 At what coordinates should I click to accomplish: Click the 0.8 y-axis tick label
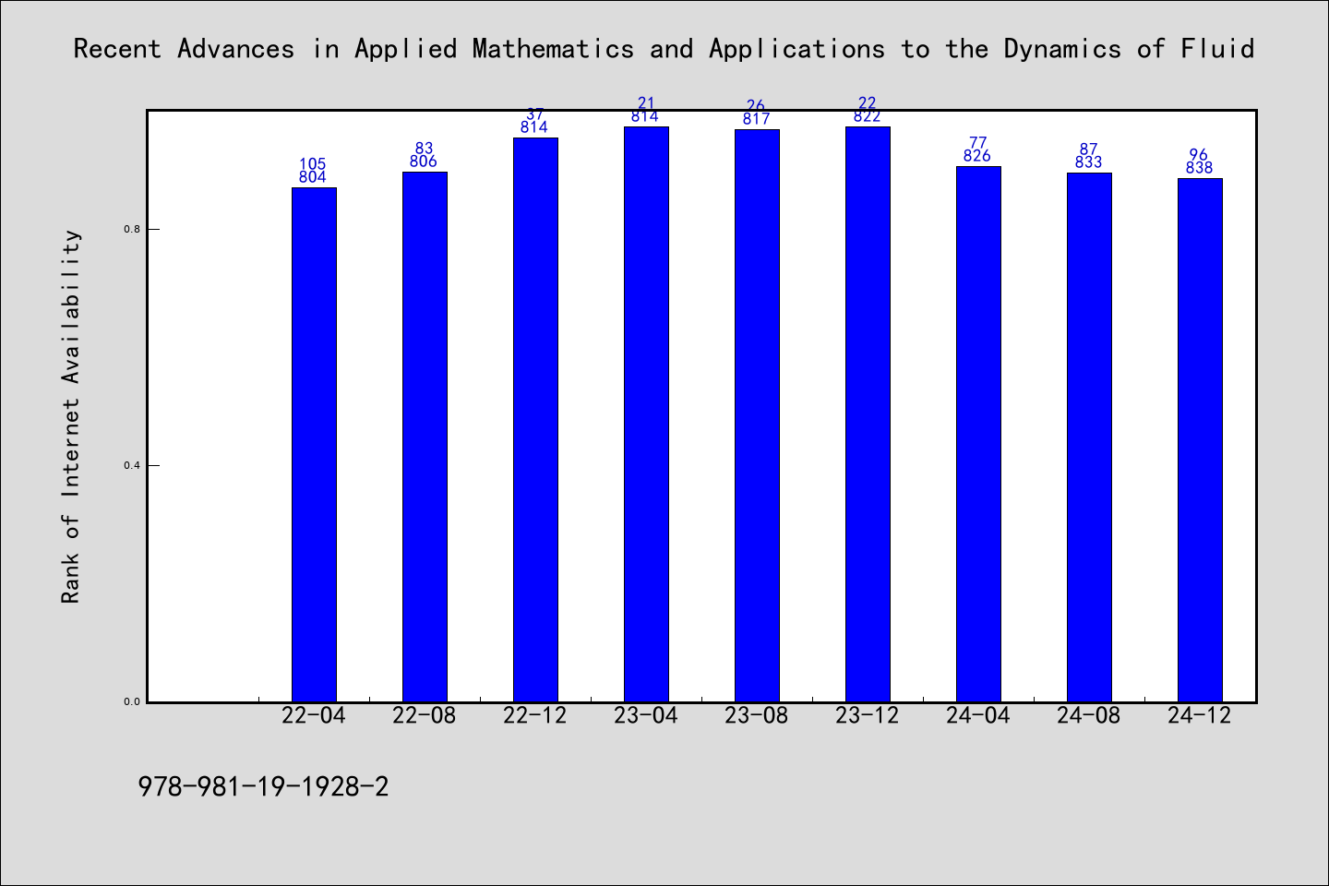point(131,229)
